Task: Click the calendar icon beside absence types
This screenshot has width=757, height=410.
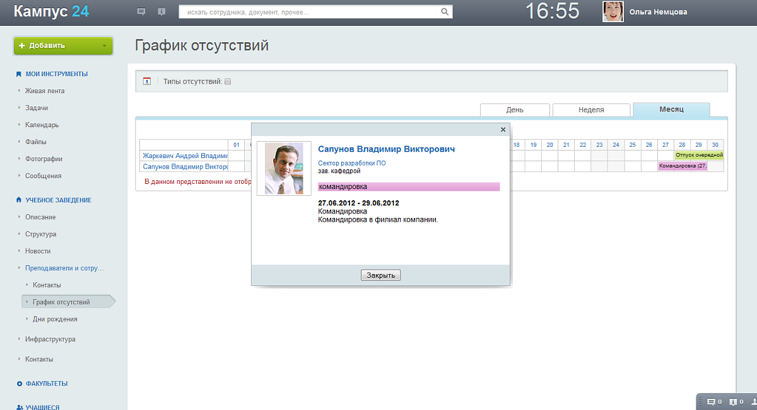Action: click(x=147, y=81)
